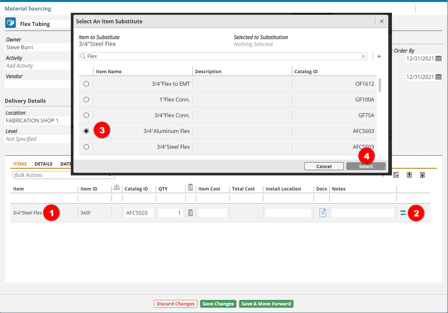Click the plus icon beside substitute search
448x313 pixels.
pos(379,57)
